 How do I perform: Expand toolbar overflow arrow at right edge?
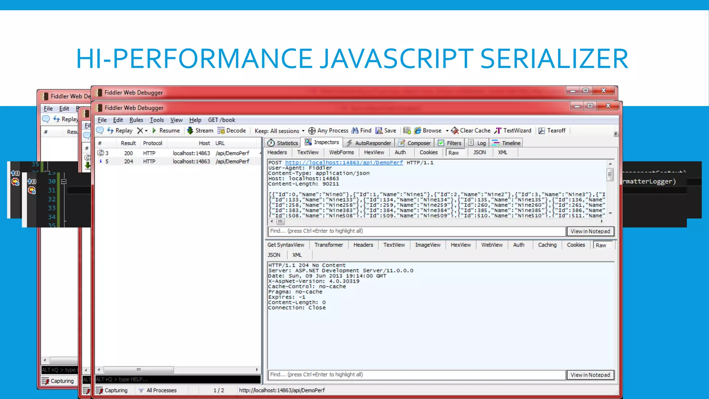[616, 134]
